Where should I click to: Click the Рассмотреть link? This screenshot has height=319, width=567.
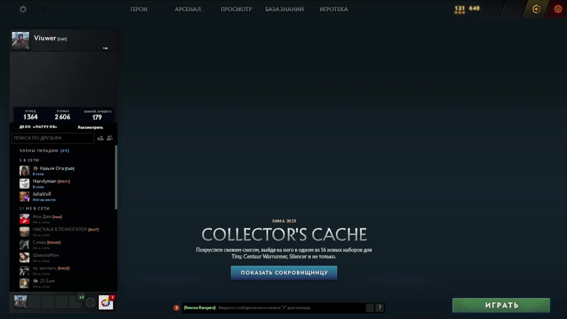point(90,128)
